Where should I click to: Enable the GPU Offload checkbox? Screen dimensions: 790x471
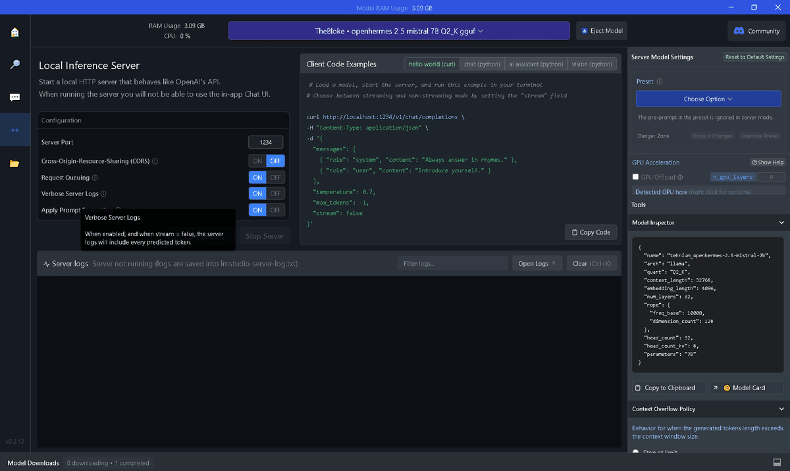636,177
